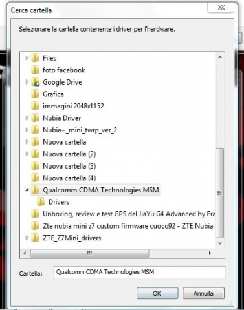Expand the Google Drive folder arrow
Image resolution: width=244 pixels, height=310 pixels.
(27, 82)
